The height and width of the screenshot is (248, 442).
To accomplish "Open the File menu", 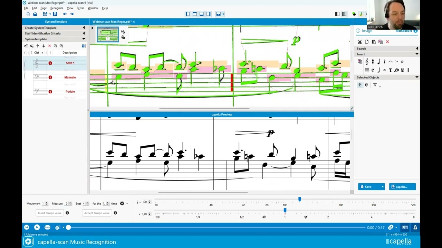I will 26,8.
